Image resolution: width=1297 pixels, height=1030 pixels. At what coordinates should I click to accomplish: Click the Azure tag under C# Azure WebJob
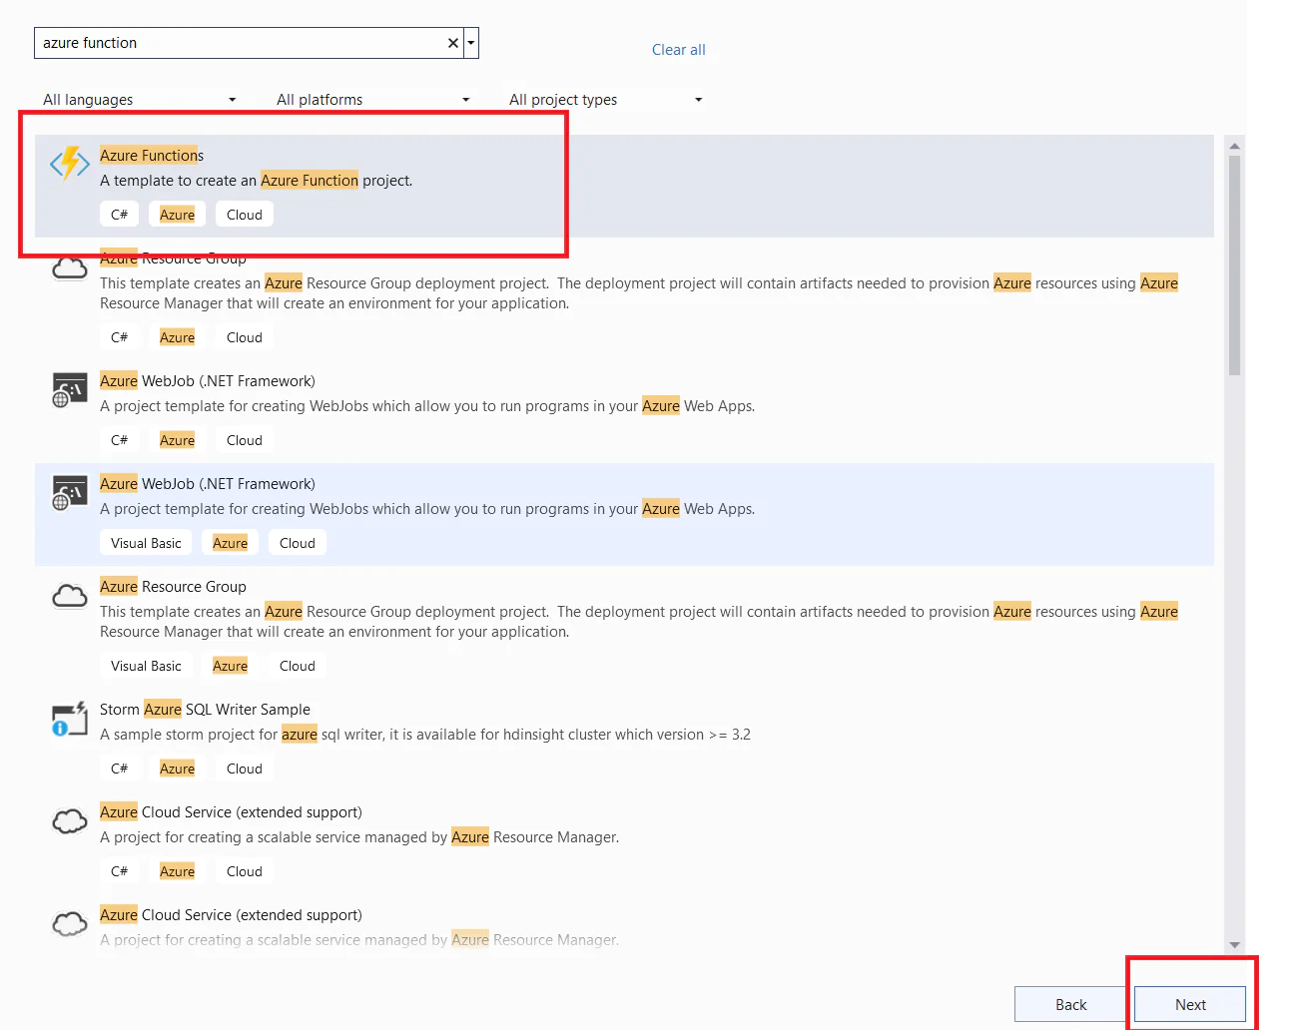pyautogui.click(x=177, y=440)
